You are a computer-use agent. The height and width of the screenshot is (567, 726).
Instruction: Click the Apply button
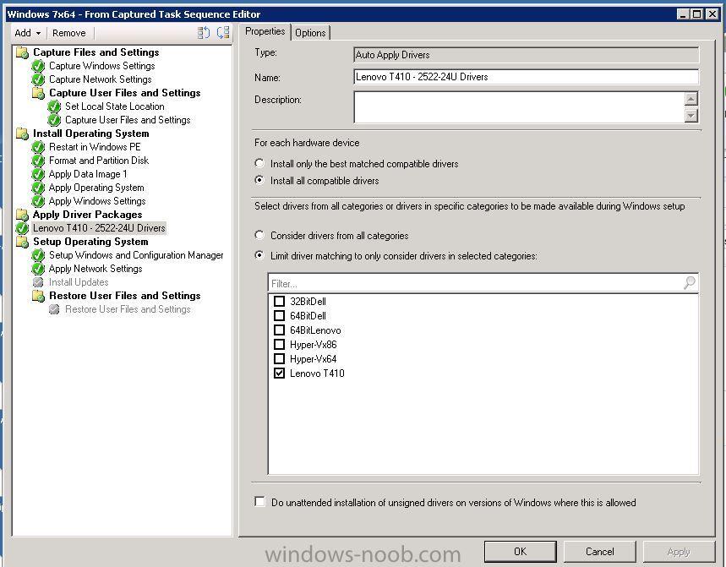pos(679,551)
